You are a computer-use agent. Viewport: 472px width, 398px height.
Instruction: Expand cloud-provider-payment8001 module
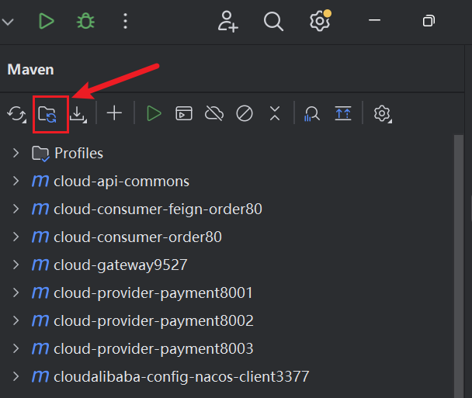point(16,292)
